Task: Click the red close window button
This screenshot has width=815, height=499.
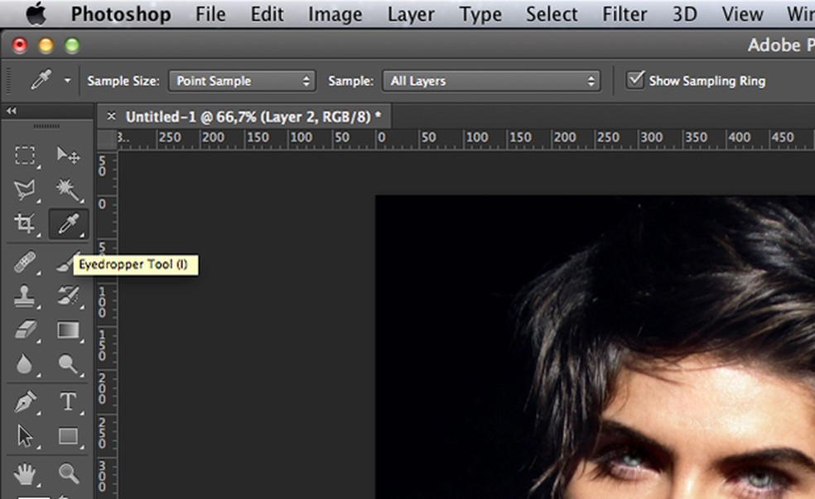Action: coord(20,46)
